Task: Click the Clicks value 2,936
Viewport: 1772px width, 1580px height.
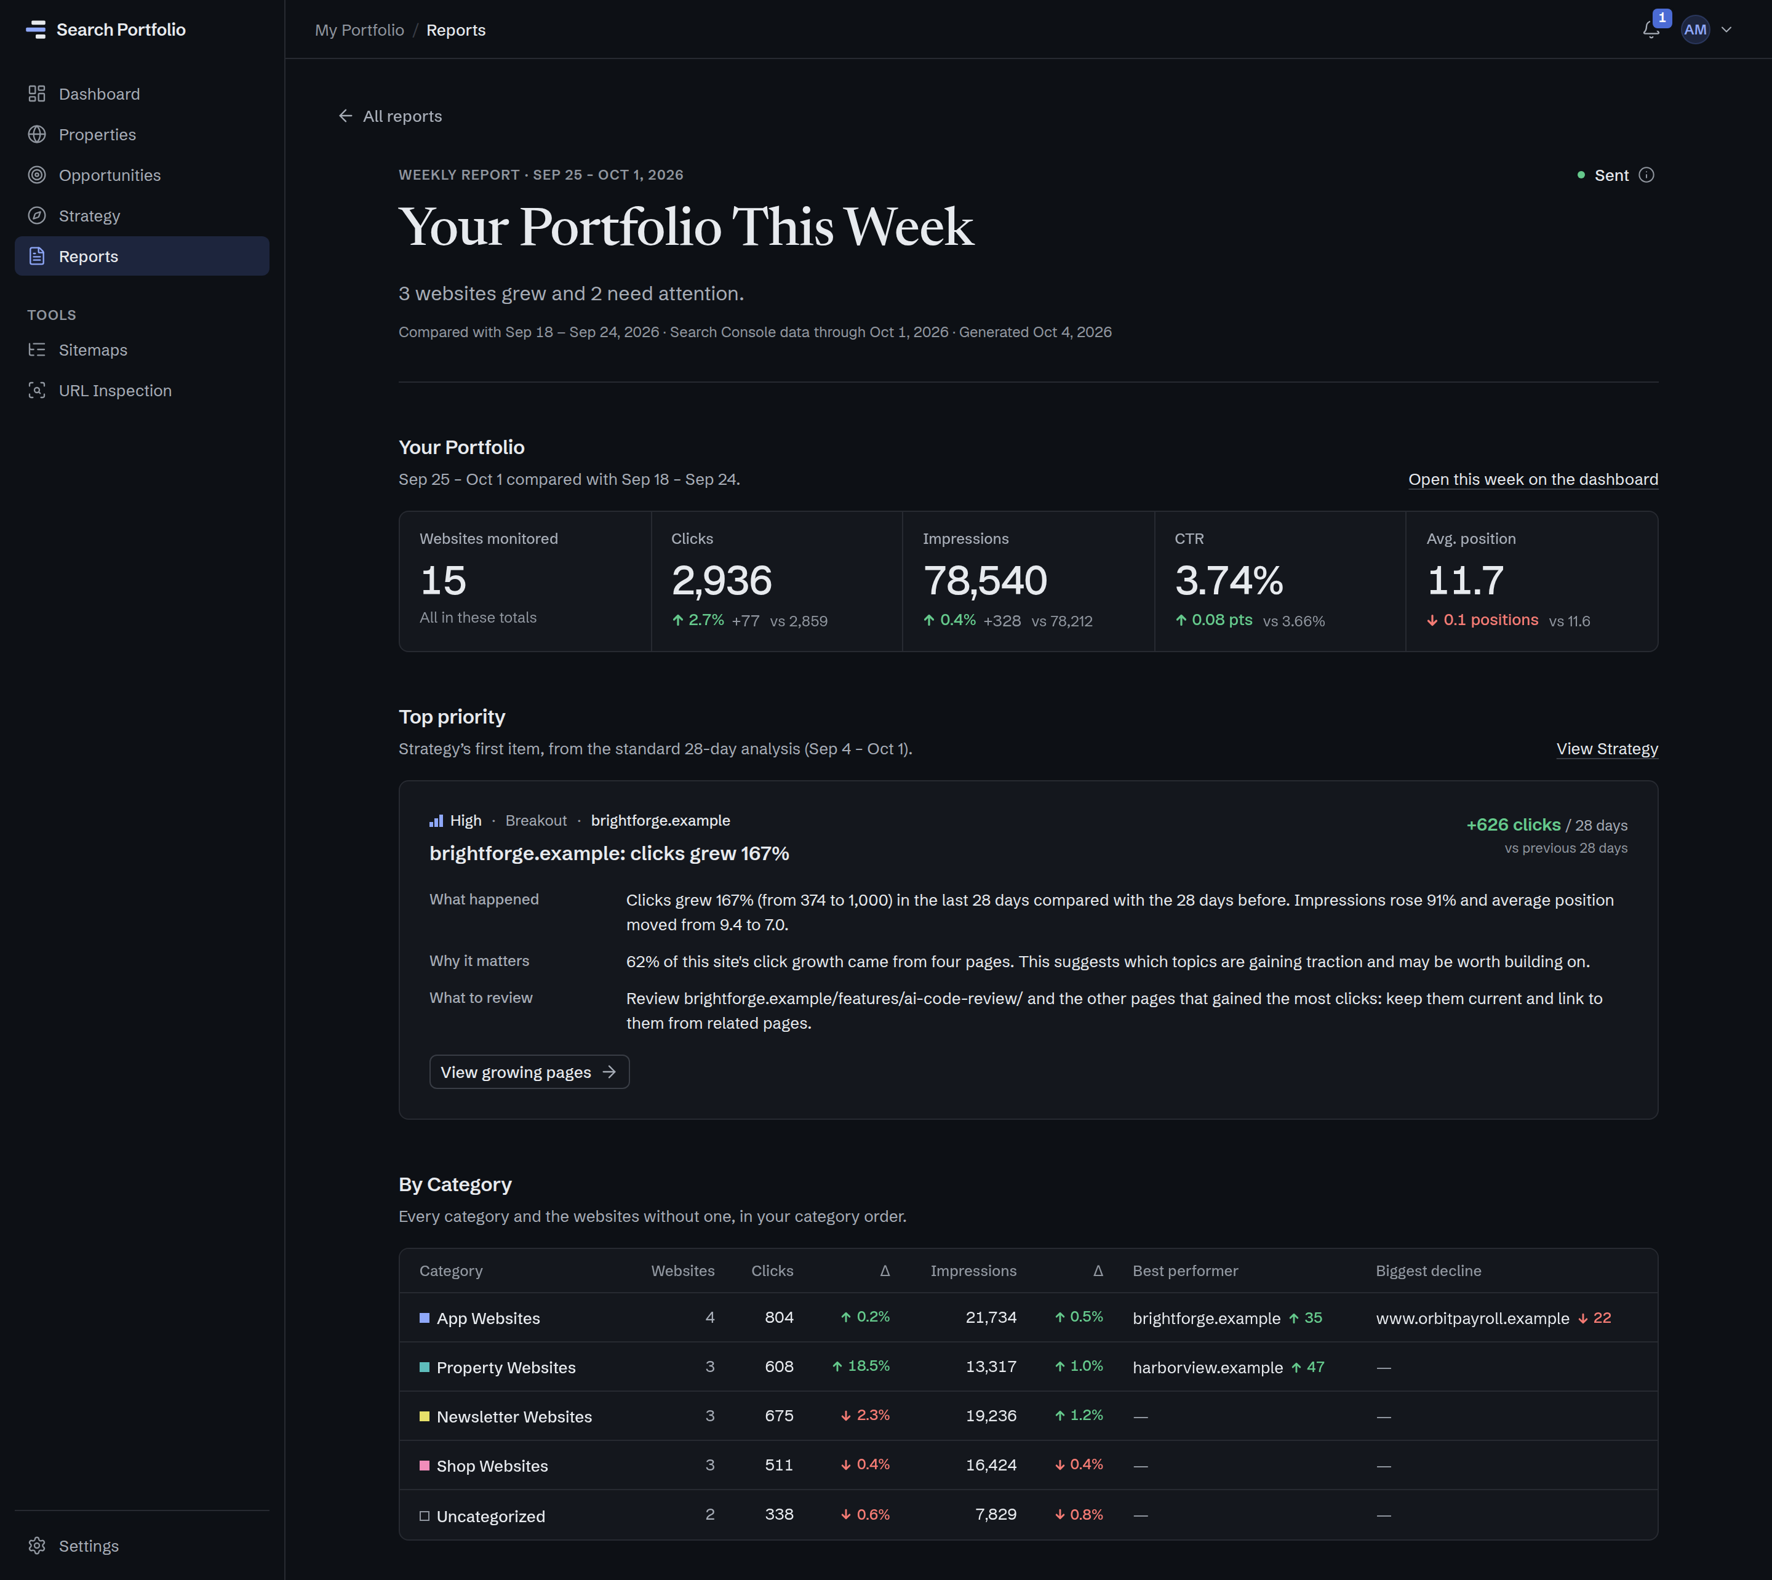Action: 722,581
